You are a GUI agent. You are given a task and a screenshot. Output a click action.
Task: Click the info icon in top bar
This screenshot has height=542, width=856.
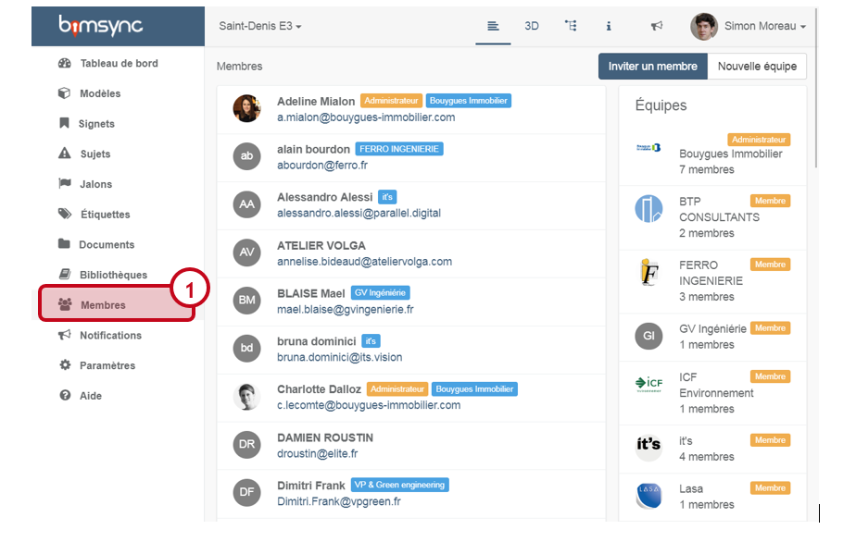[x=609, y=26]
